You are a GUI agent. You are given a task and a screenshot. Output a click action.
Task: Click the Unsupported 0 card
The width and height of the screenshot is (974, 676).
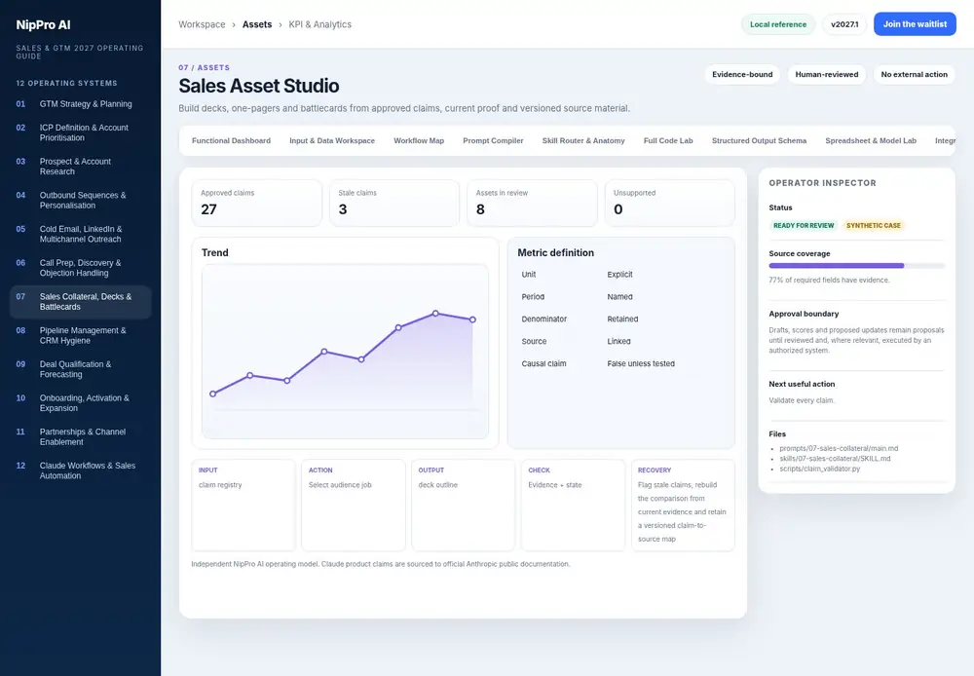click(x=670, y=204)
